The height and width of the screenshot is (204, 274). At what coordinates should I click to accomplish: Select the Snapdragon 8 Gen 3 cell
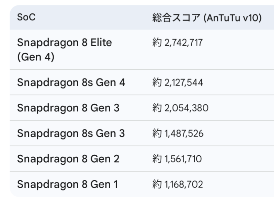click(x=68, y=108)
